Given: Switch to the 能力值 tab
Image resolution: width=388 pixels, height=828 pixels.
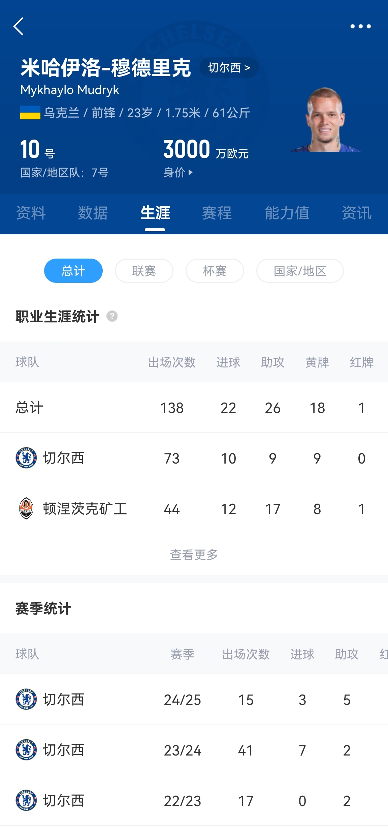Looking at the screenshot, I should tap(287, 213).
